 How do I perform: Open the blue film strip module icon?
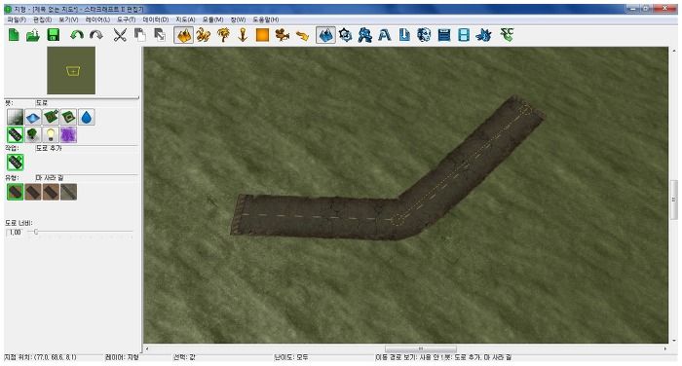pos(464,35)
